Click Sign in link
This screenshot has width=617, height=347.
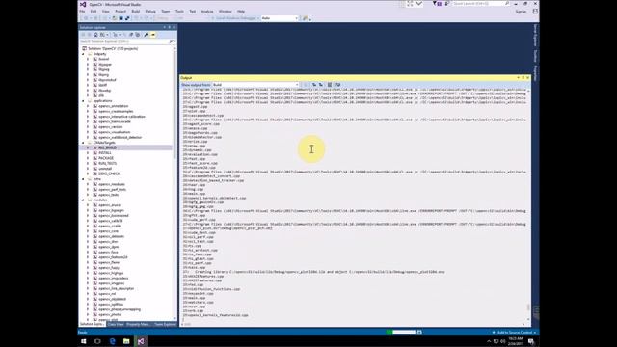tap(521, 12)
